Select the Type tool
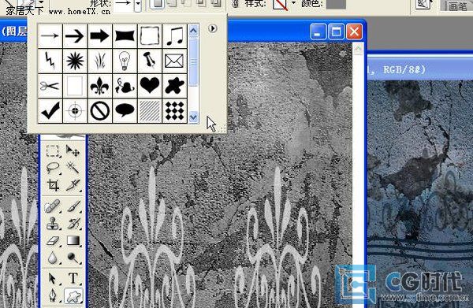The image size is (473, 308). (x=73, y=279)
